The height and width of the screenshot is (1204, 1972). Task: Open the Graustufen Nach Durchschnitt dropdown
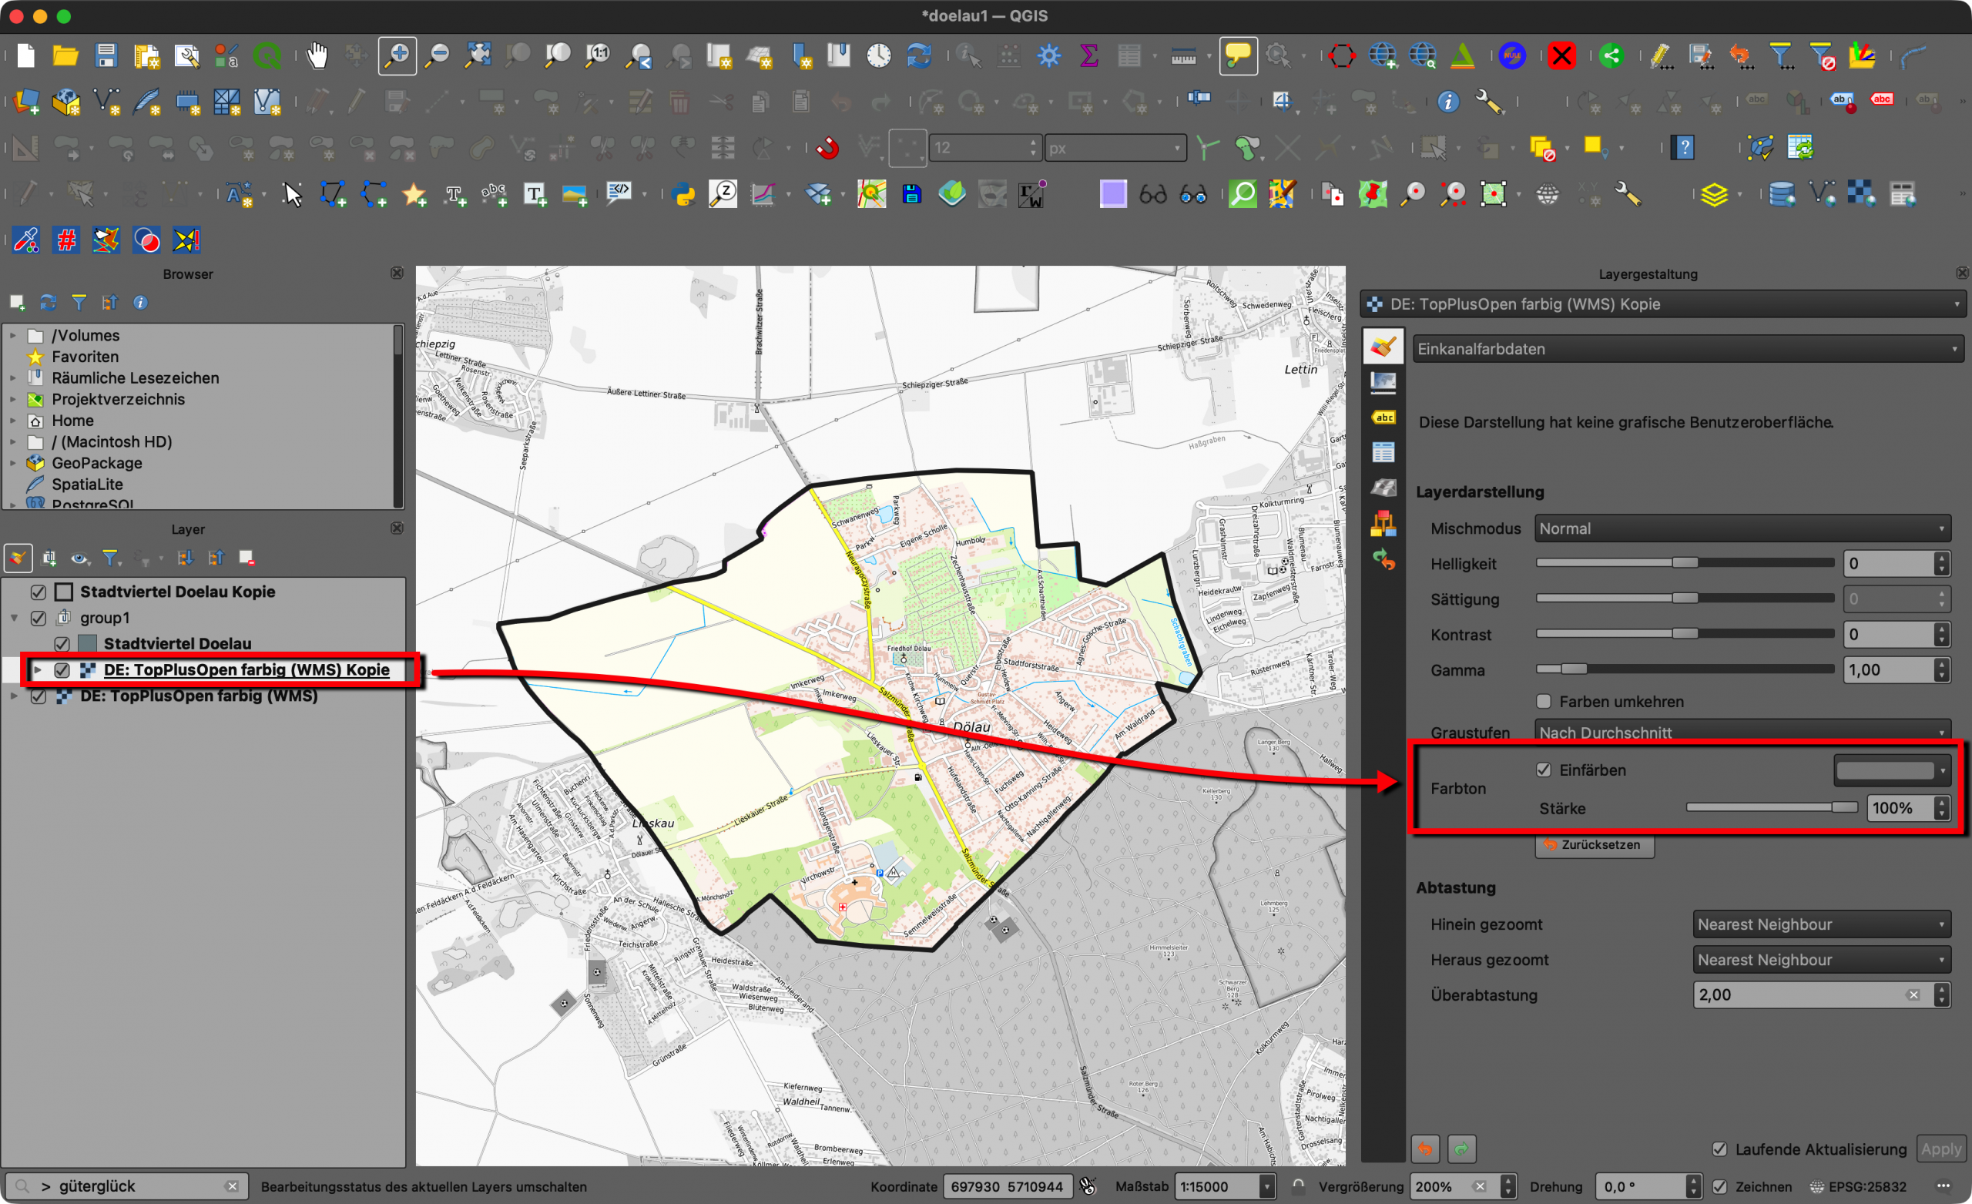1742,732
